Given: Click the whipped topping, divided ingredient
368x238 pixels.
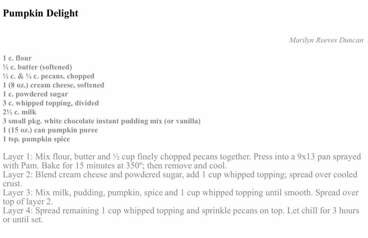Looking at the screenshot, I should (51, 103).
